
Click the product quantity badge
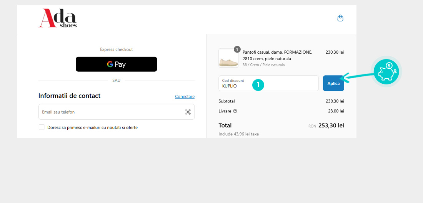237,49
